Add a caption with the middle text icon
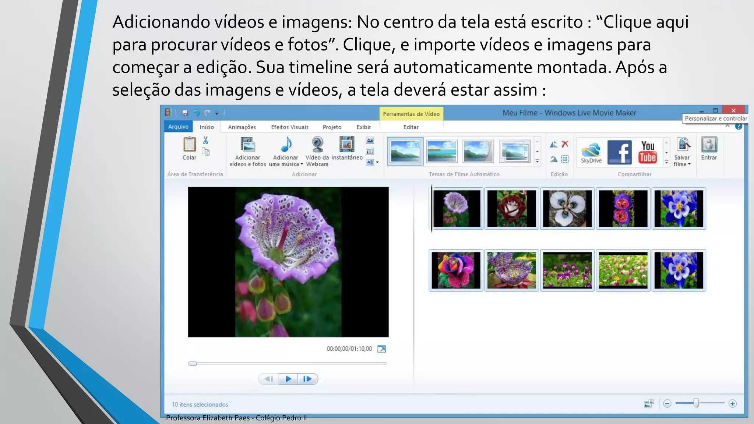The image size is (754, 424). [370, 151]
